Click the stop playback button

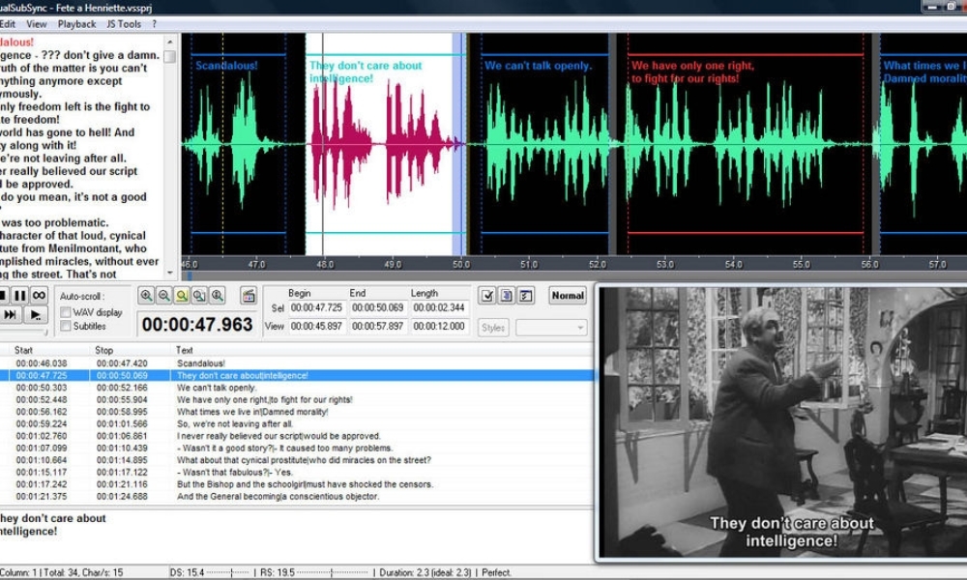[3, 295]
